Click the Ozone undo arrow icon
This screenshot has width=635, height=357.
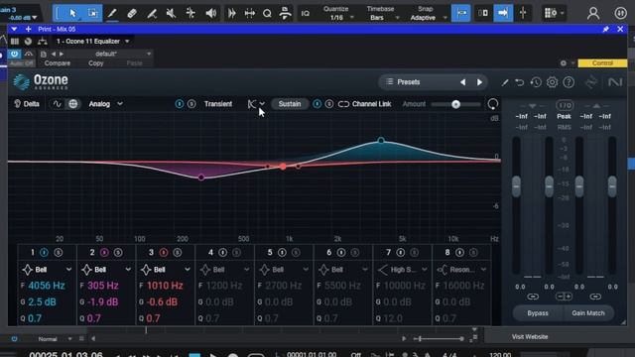[519, 82]
